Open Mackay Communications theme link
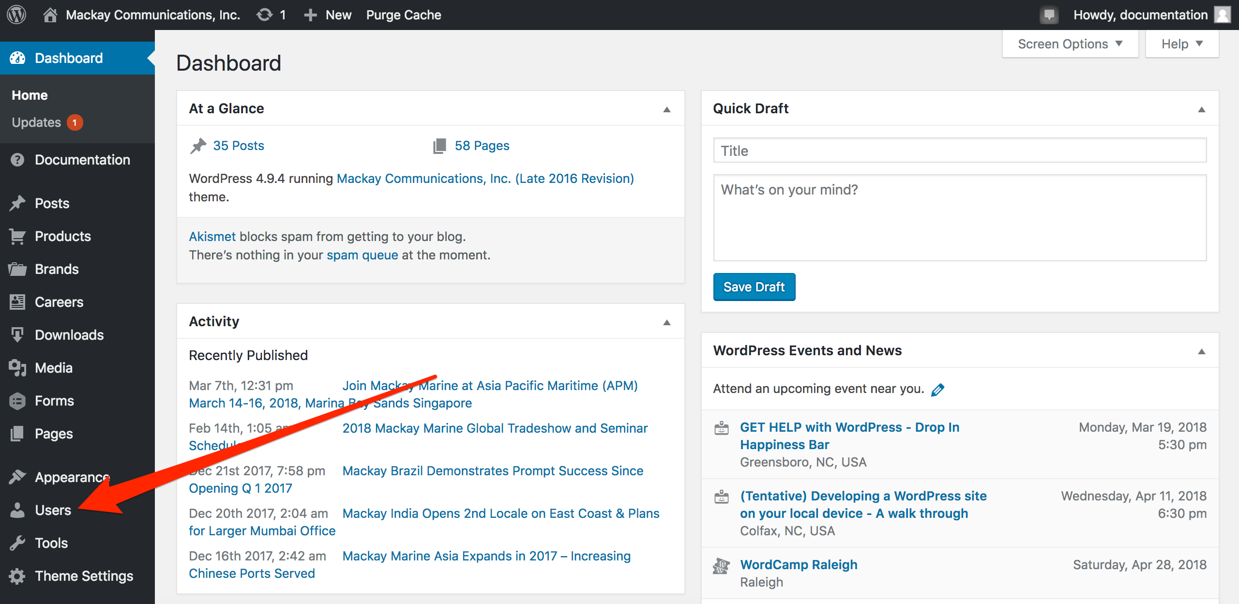 (485, 179)
